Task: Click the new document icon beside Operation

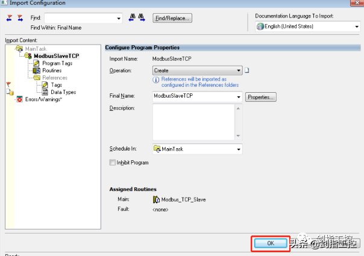Action: pos(247,70)
